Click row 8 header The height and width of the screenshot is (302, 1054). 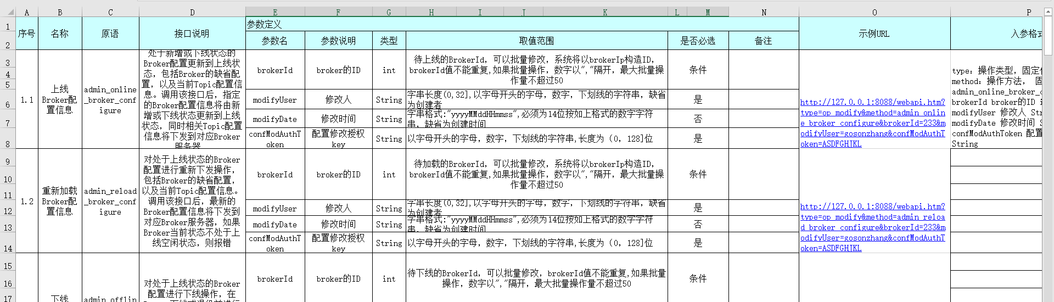(x=8, y=144)
